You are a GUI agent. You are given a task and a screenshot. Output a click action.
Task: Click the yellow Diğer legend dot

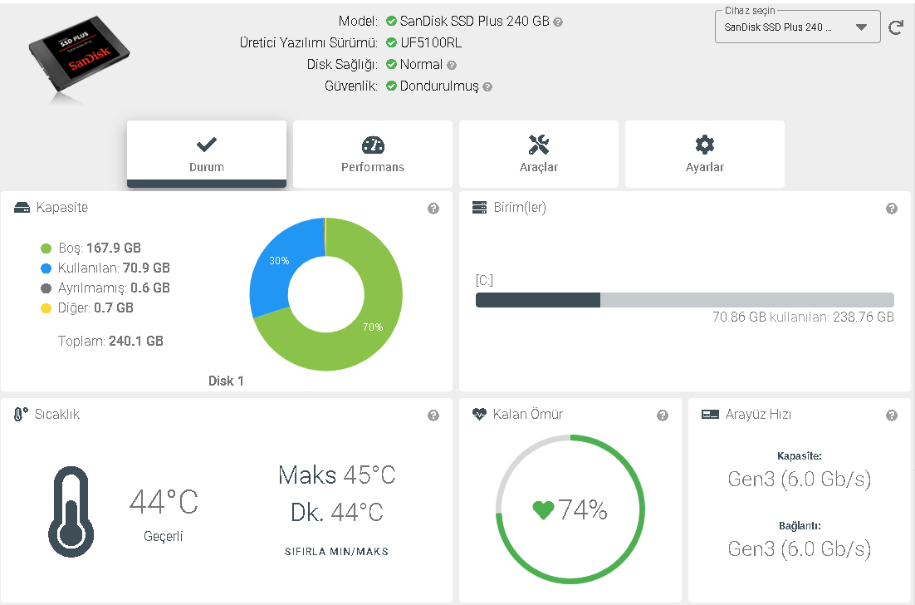pos(46,308)
